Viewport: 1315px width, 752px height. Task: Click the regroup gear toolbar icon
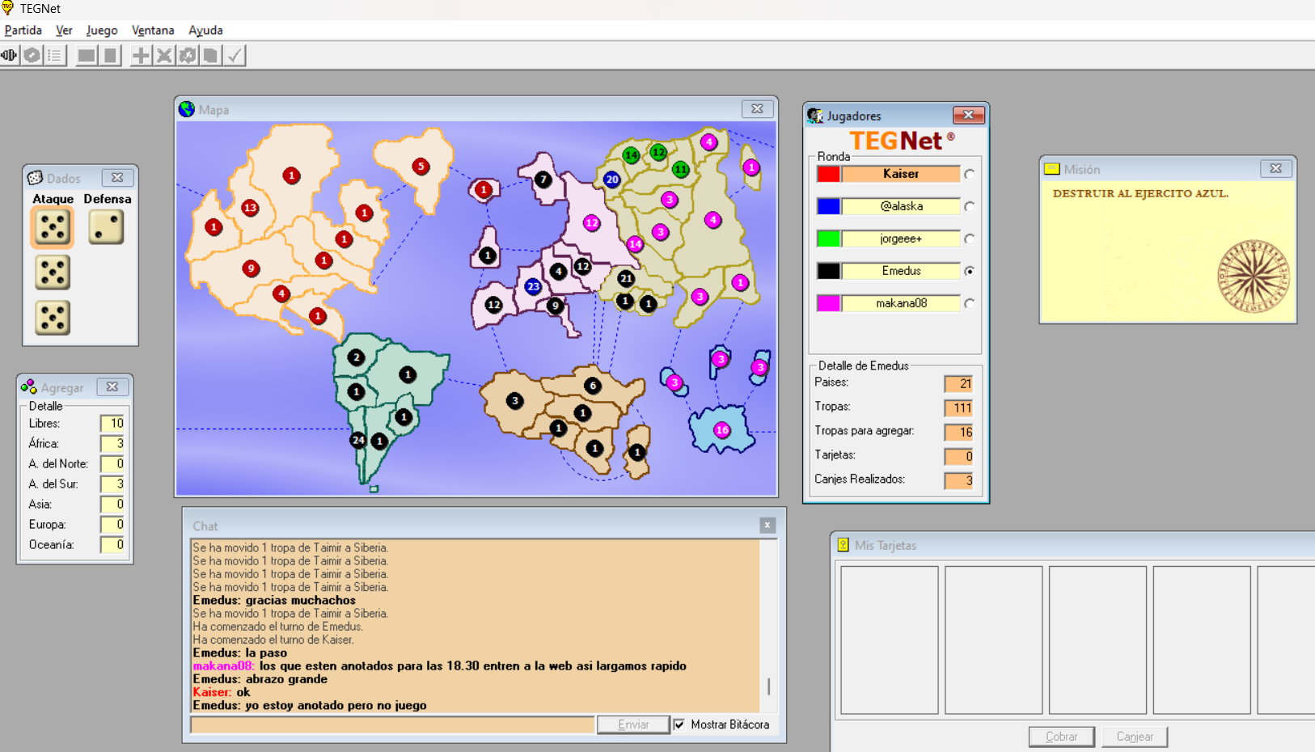pos(188,55)
